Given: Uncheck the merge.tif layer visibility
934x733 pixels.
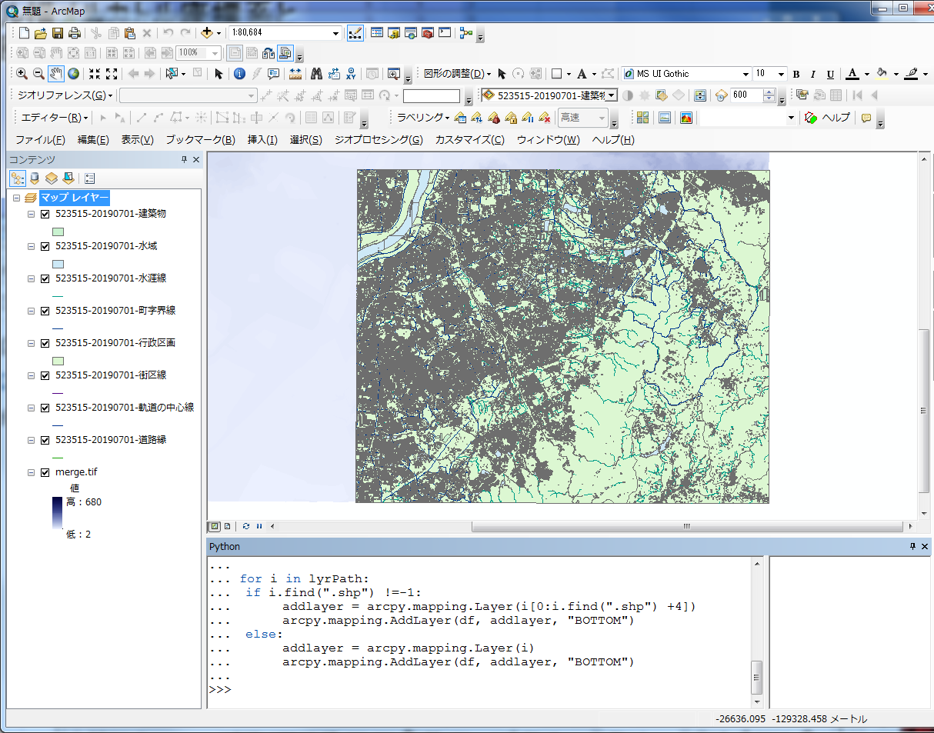Looking at the screenshot, I should click(x=45, y=472).
